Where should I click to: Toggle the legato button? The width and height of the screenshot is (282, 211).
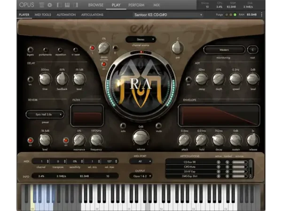[30, 50]
